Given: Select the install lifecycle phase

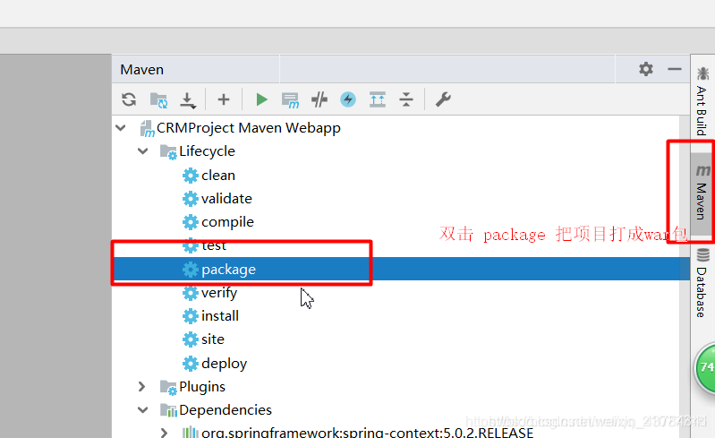Looking at the screenshot, I should point(220,315).
